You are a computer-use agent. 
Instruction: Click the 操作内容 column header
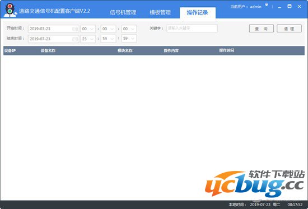click(171, 51)
